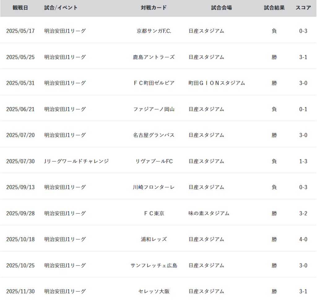Image resolution: width=317 pixels, height=300 pixels.
Task: Click the 観戦日 column header
Action: click(x=20, y=8)
